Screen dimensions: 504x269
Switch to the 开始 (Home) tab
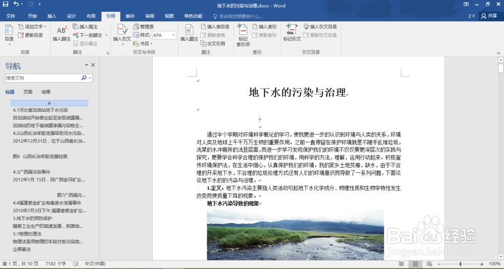click(32, 16)
